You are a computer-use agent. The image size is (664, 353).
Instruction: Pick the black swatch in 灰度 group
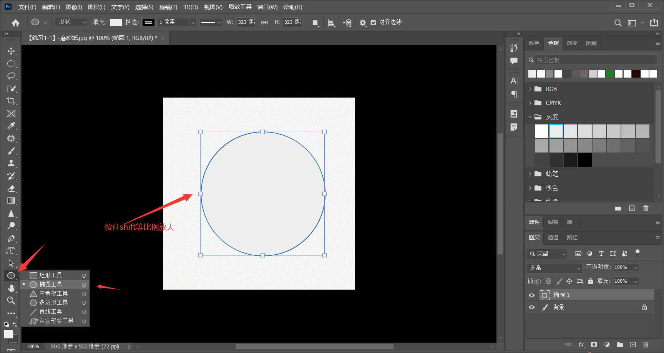[585, 160]
